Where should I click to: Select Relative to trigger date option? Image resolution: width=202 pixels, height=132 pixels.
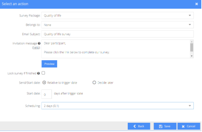click(x=44, y=83)
